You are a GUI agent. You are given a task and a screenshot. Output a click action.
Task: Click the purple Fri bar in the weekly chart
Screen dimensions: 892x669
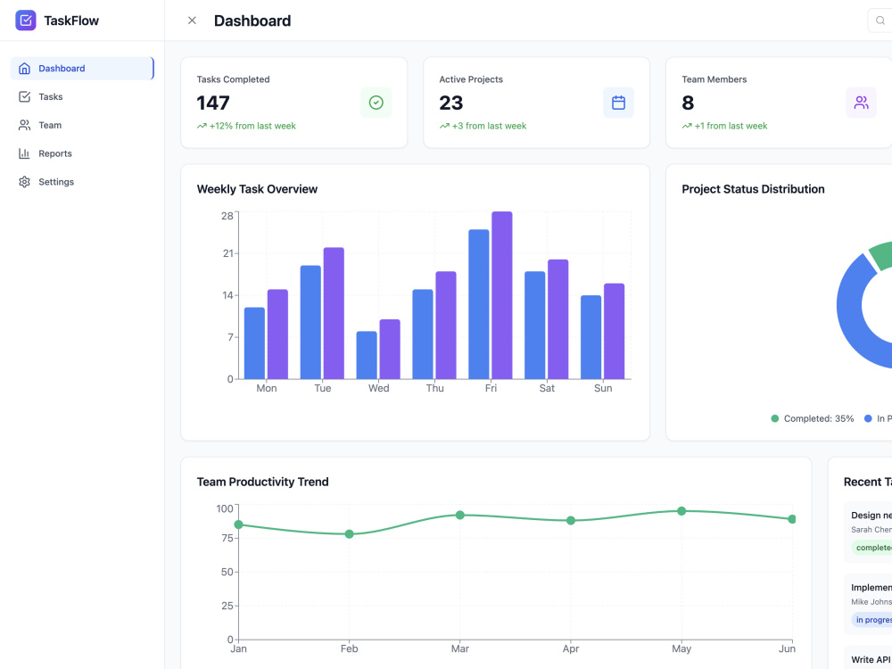501,295
